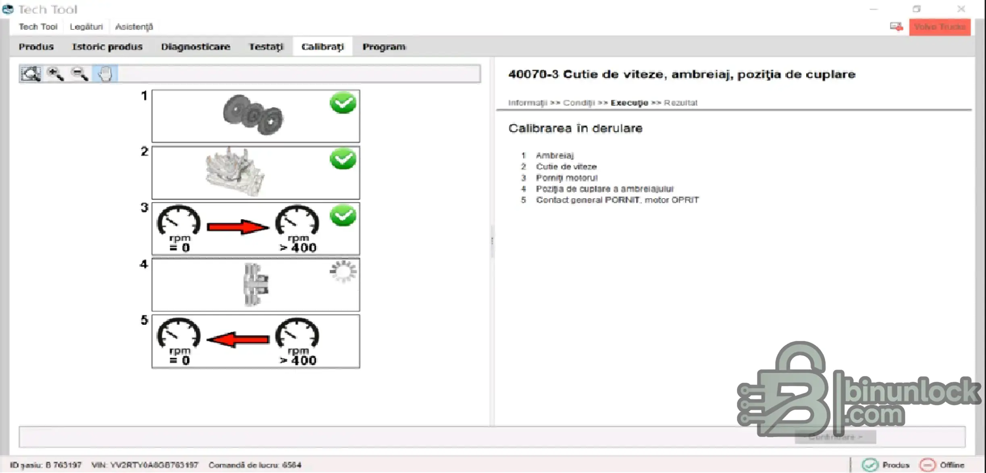Click the 'Porniți motorul' list item

coord(567,178)
